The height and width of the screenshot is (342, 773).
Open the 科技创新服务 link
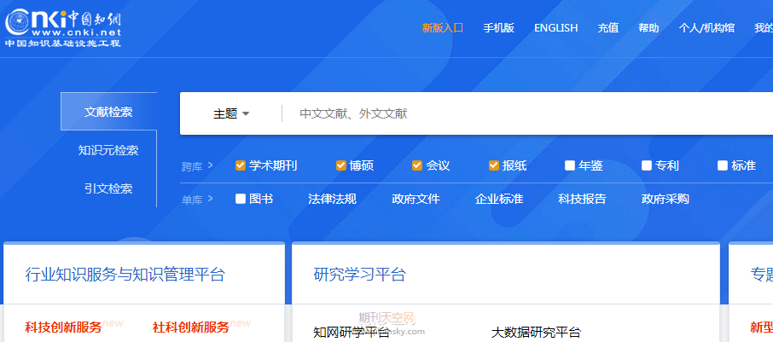pyautogui.click(x=63, y=327)
